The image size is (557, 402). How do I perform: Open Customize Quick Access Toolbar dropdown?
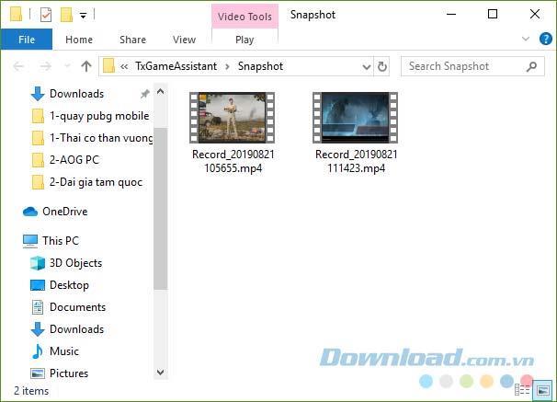(83, 16)
